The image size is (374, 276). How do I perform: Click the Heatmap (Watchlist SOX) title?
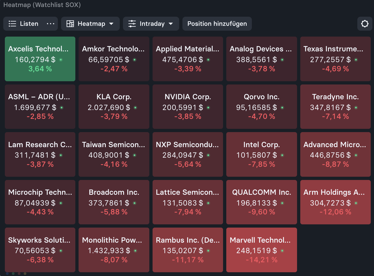coord(42,5)
